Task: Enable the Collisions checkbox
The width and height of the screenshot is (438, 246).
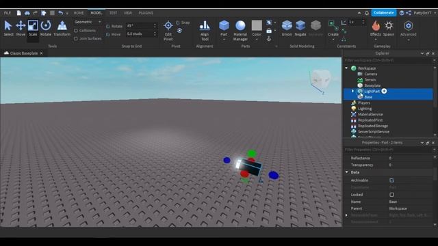Action: click(x=76, y=30)
